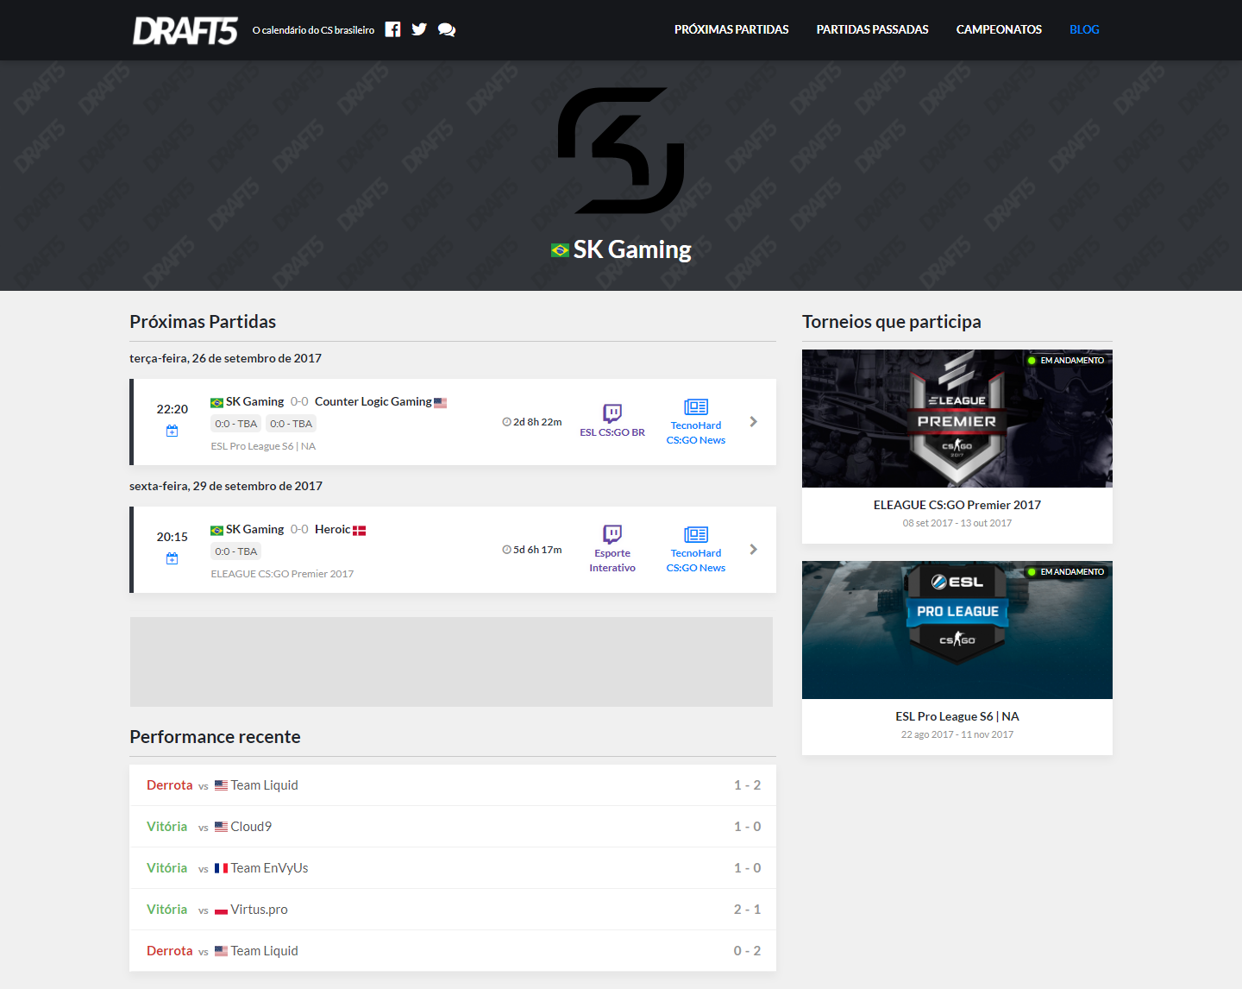Click Counter Logic Gaming team name
The width and height of the screenshot is (1242, 989).
(x=373, y=401)
